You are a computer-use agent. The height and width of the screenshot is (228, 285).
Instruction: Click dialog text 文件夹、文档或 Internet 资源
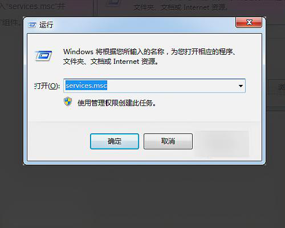[111, 62]
